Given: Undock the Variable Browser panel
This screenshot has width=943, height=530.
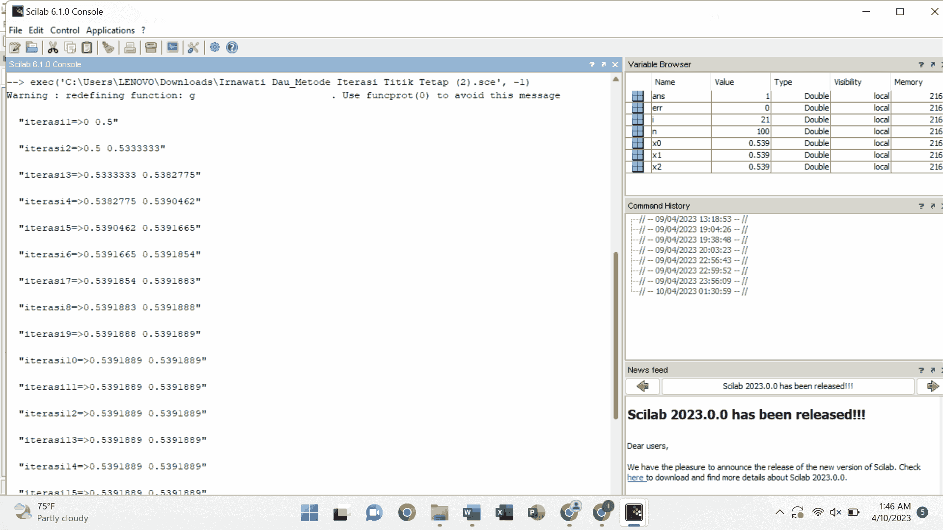Looking at the screenshot, I should 933,64.
